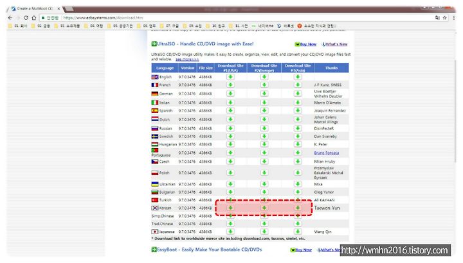Download Korean version from Asia site
Image resolution: width=463 pixels, height=263 pixels.
click(x=298, y=208)
